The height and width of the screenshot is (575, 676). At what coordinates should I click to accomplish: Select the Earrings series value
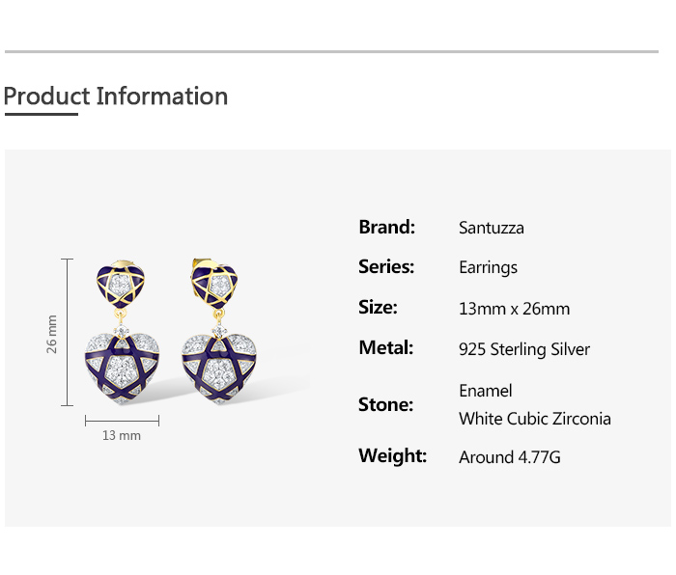(488, 268)
